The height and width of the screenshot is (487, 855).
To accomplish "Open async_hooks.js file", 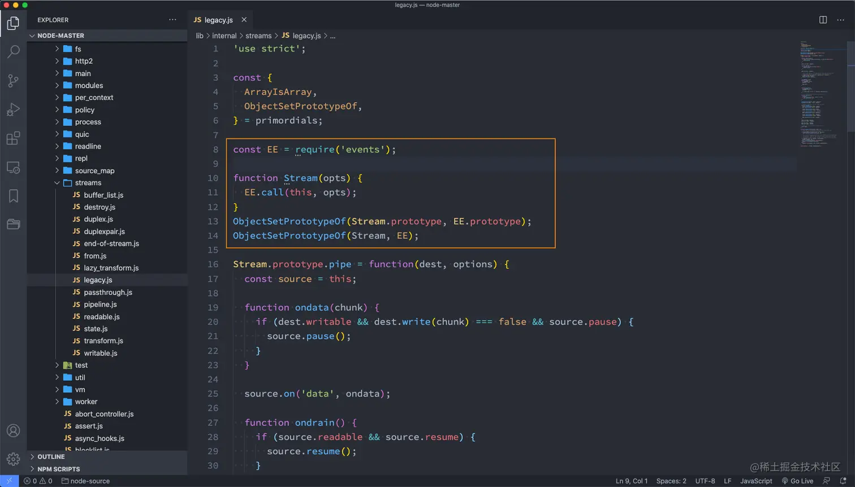I will 107,438.
